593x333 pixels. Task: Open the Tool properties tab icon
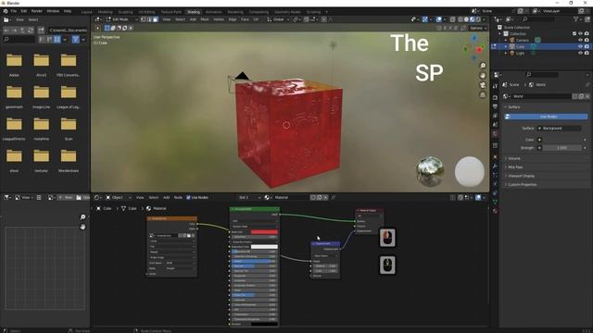click(495, 86)
